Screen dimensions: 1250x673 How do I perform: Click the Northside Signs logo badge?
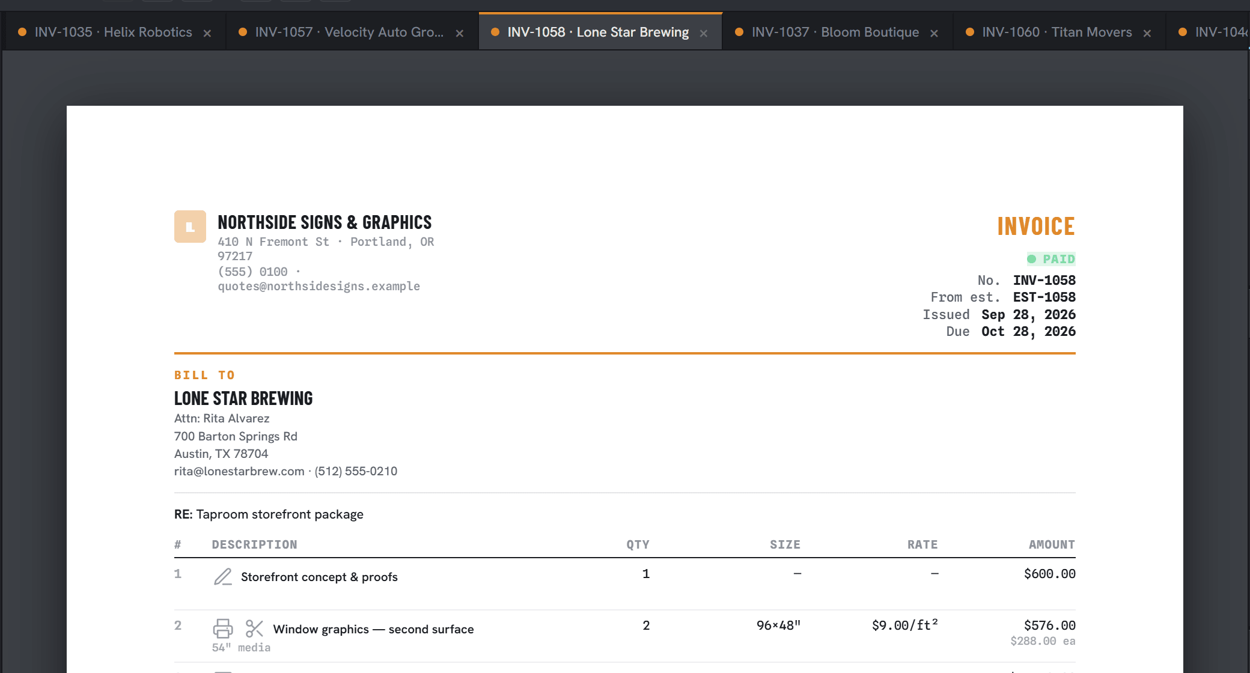pyautogui.click(x=190, y=227)
